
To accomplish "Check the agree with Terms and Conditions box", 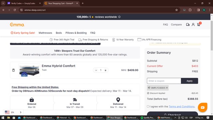I will coord(148,106).
